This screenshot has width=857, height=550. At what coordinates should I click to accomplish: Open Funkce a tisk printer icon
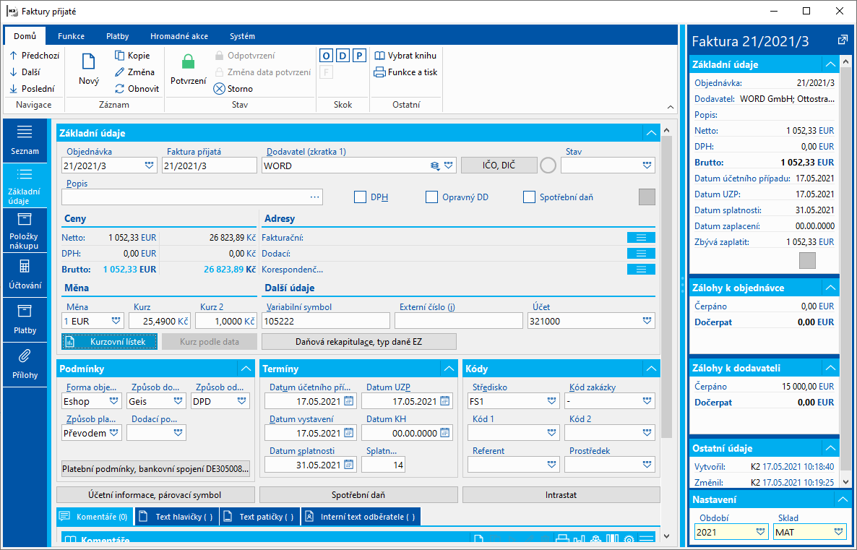coord(379,72)
